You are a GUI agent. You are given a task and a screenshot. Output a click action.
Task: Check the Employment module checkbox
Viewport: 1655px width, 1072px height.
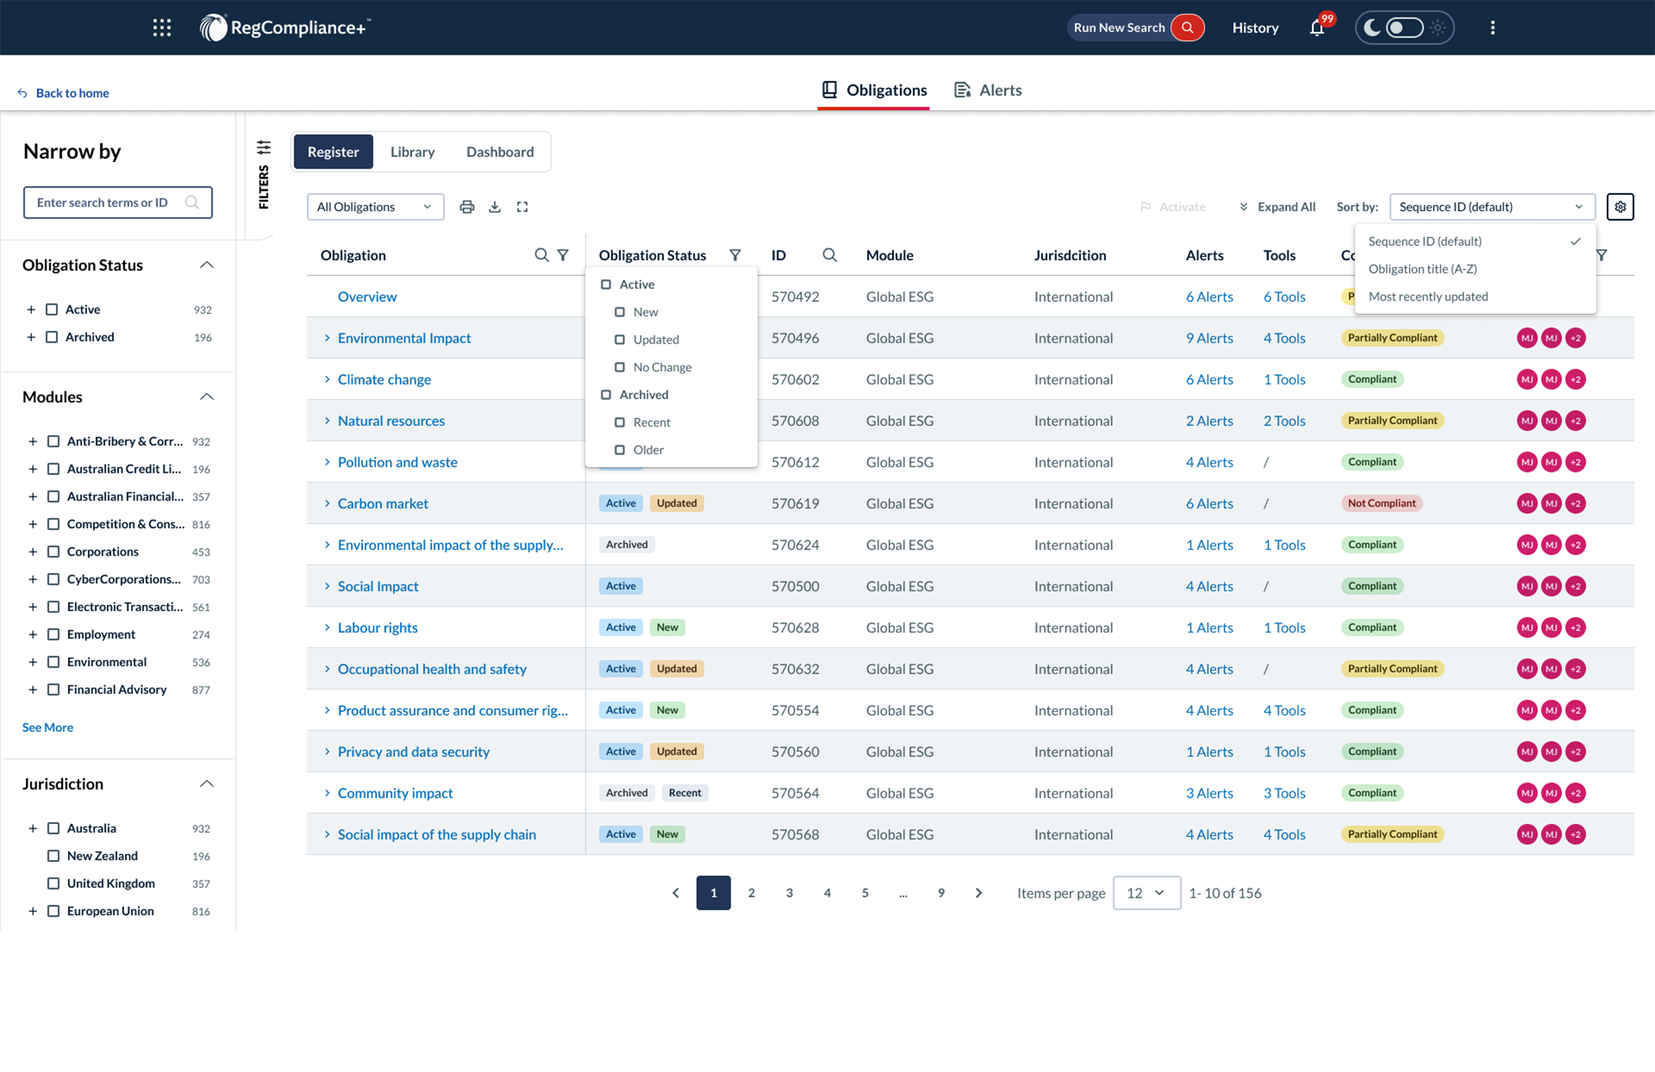tap(54, 634)
